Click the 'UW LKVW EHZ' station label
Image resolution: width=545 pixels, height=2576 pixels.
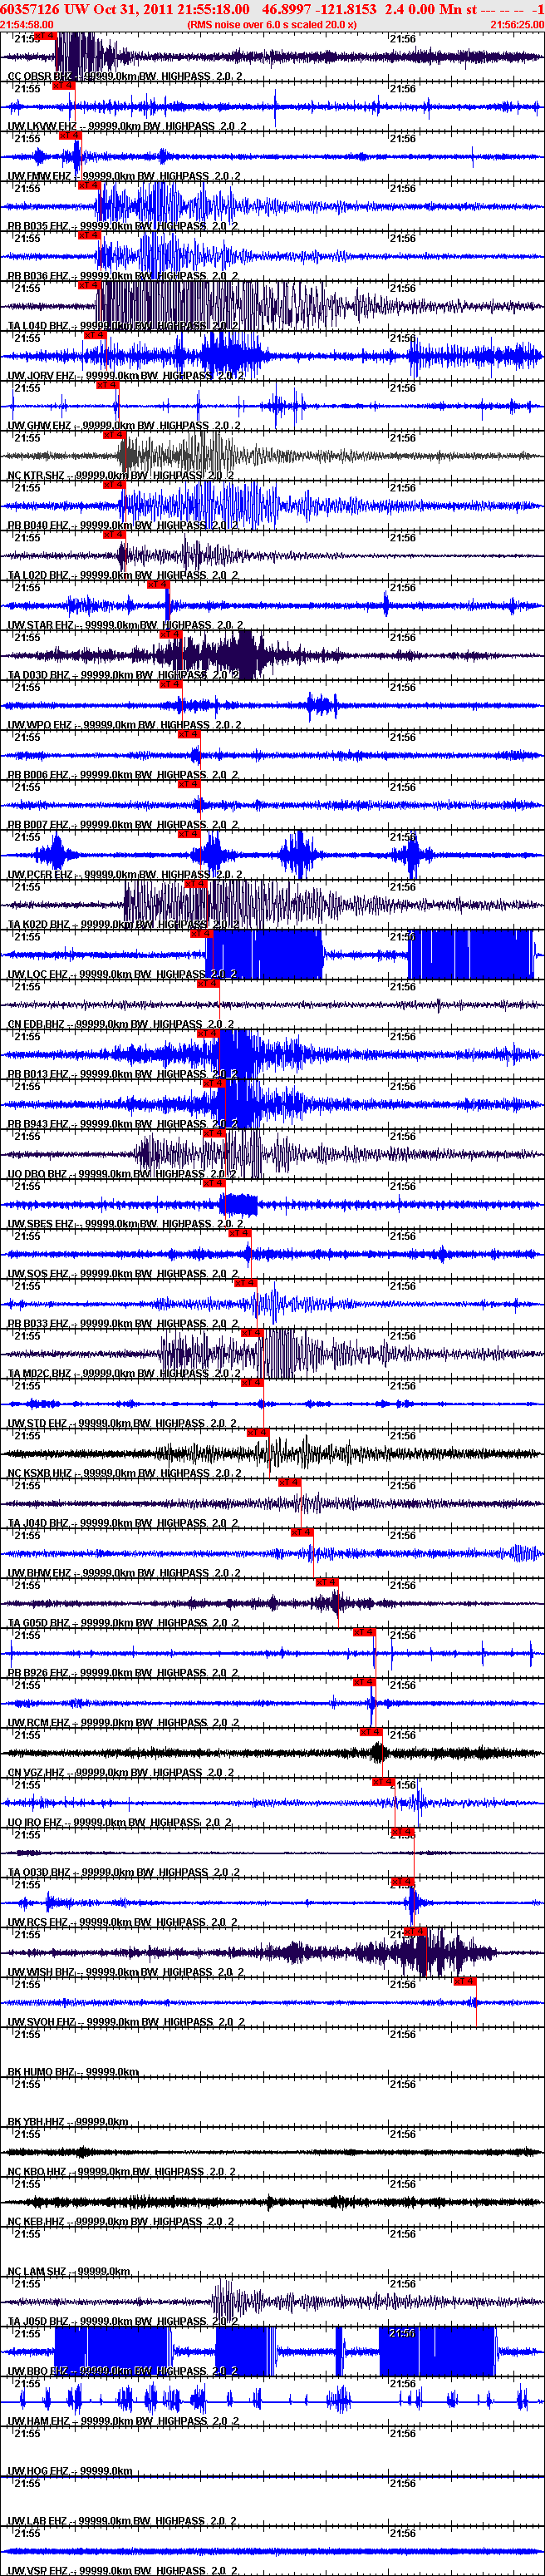[42, 126]
